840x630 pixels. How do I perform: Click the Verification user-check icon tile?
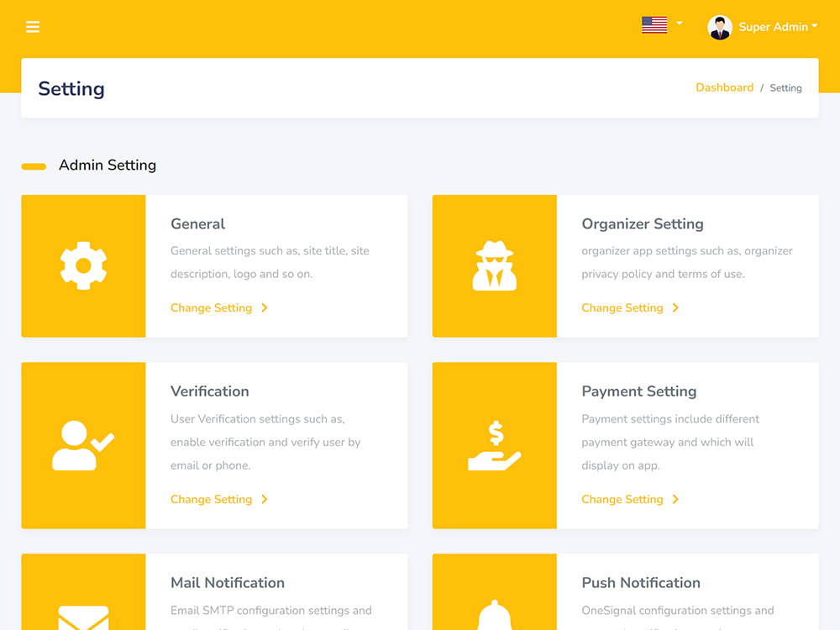coord(83,445)
